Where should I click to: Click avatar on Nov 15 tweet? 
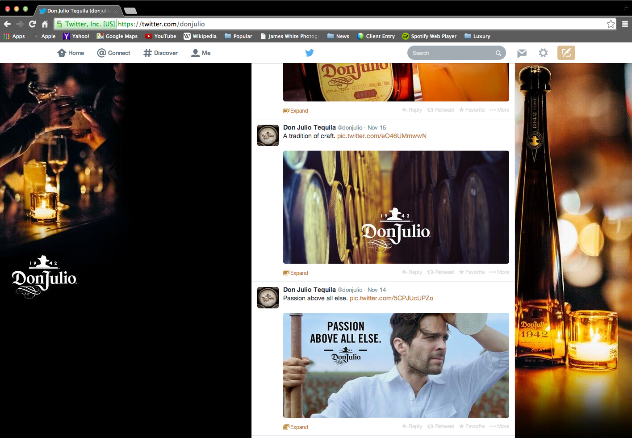coord(268,135)
